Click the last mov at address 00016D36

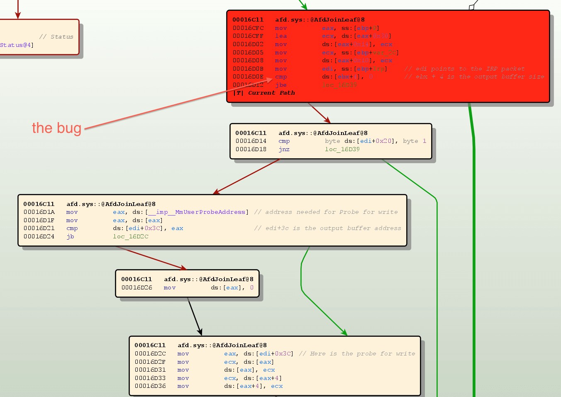(183, 386)
